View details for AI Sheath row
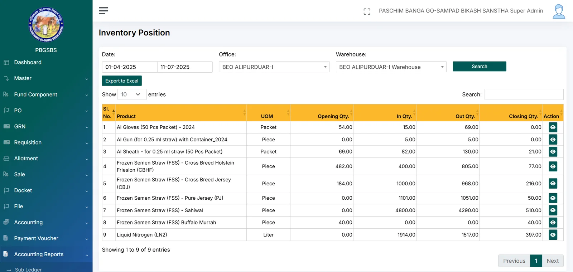The width and height of the screenshot is (573, 272). [553, 152]
